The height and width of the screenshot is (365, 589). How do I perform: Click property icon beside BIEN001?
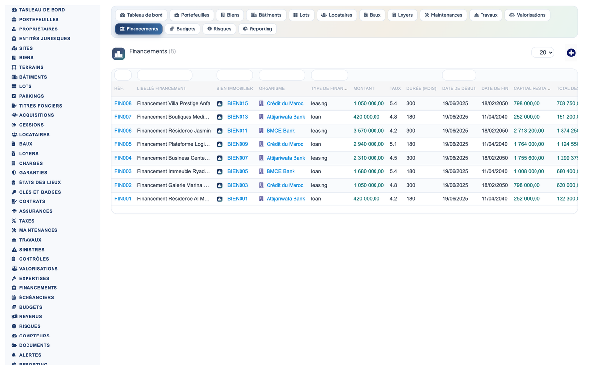click(220, 199)
